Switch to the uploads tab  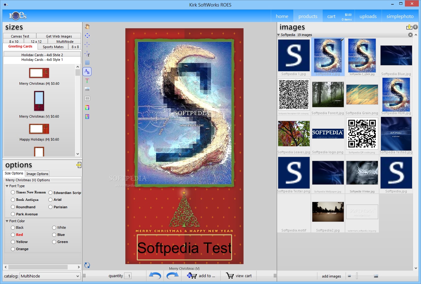(x=368, y=16)
